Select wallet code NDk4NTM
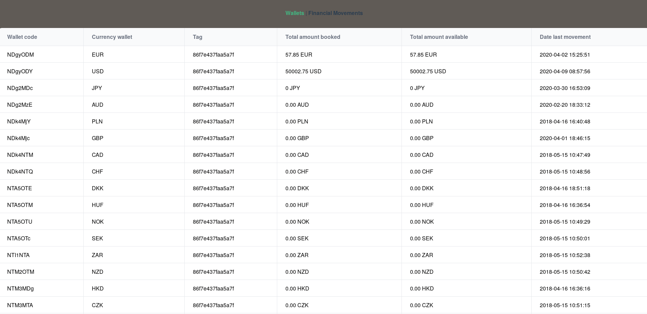This screenshot has width=647, height=314. click(20, 155)
